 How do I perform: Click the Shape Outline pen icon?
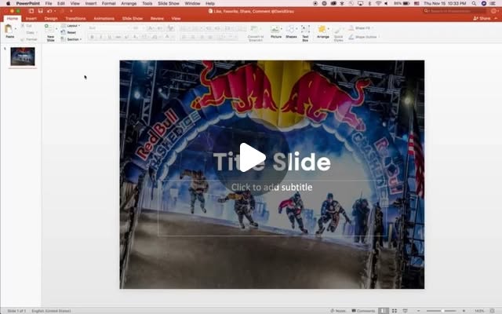[x=351, y=37]
